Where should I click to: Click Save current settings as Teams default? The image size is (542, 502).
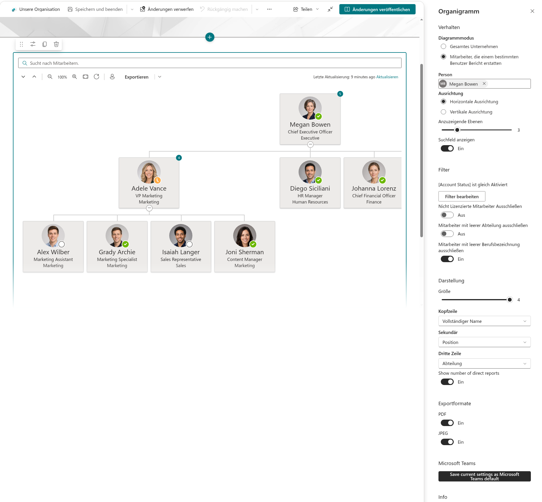click(485, 476)
